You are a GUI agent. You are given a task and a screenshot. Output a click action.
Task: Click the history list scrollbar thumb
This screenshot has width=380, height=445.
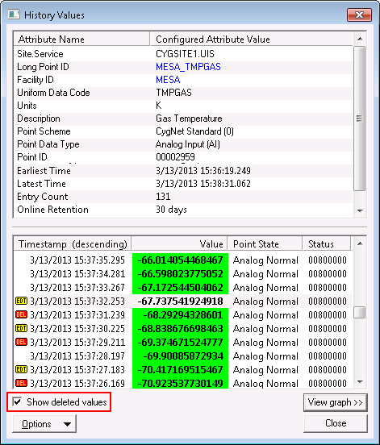click(x=360, y=313)
